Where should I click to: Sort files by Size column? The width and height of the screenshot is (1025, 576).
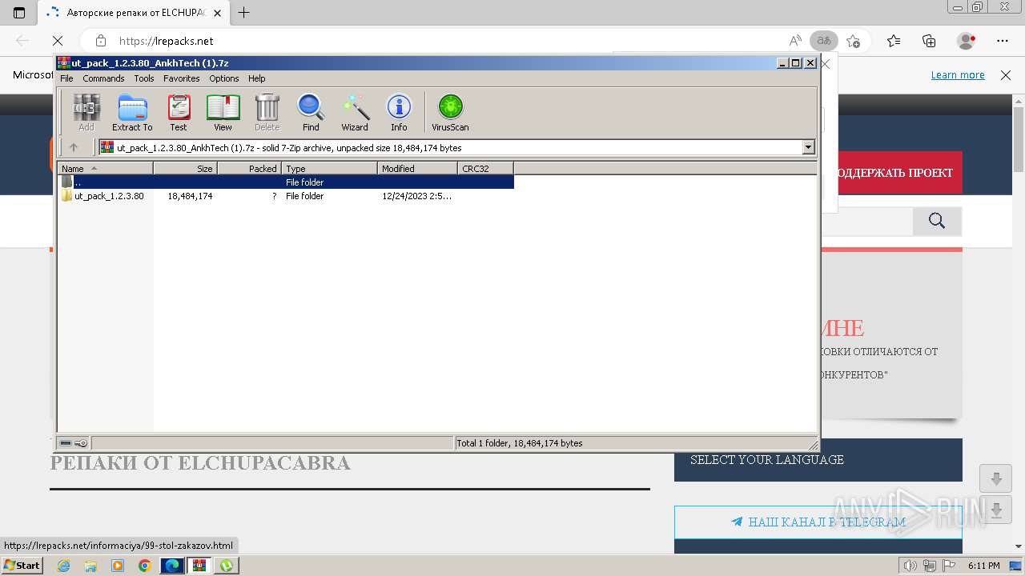pyautogui.click(x=186, y=168)
